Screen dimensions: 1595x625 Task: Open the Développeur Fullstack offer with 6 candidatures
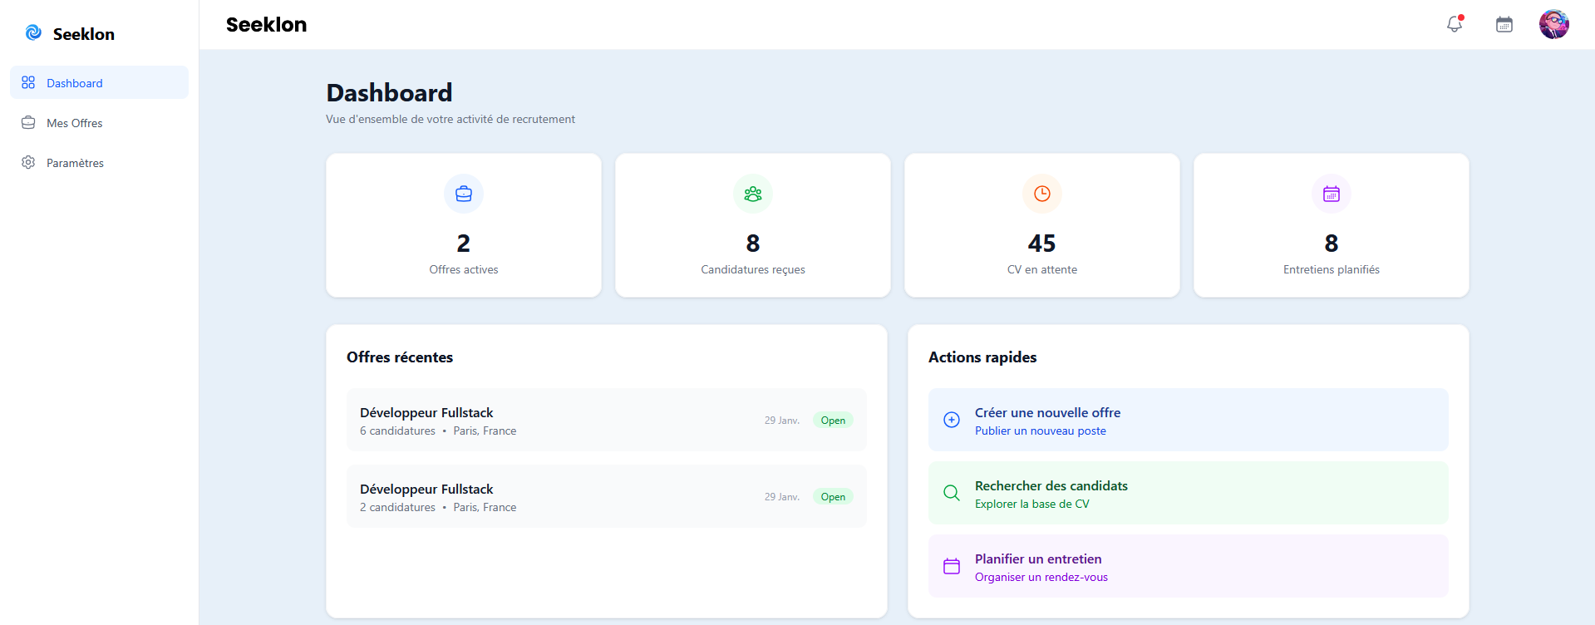tap(426, 413)
